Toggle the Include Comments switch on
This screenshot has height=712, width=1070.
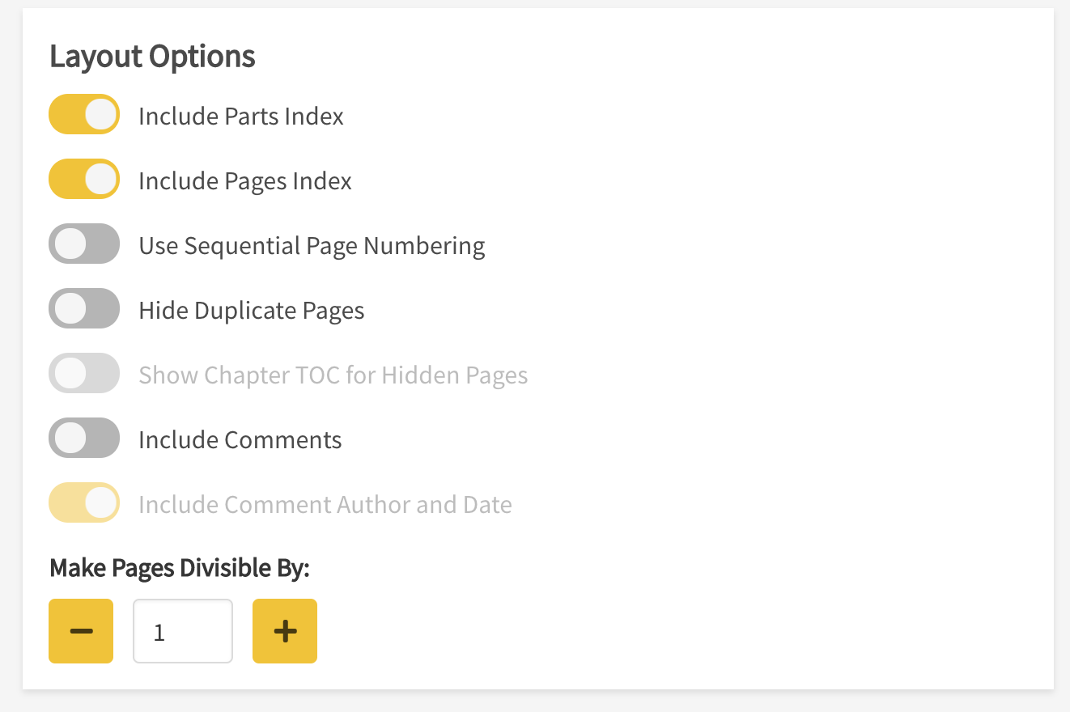84,438
